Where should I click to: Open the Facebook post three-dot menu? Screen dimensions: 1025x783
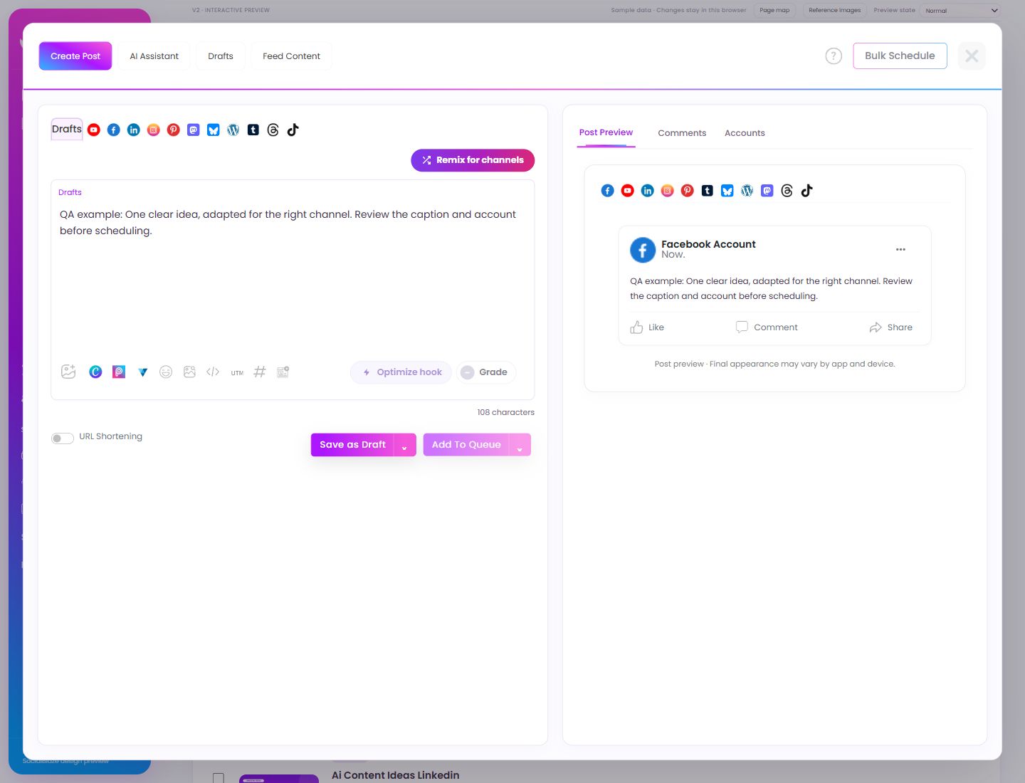point(900,249)
